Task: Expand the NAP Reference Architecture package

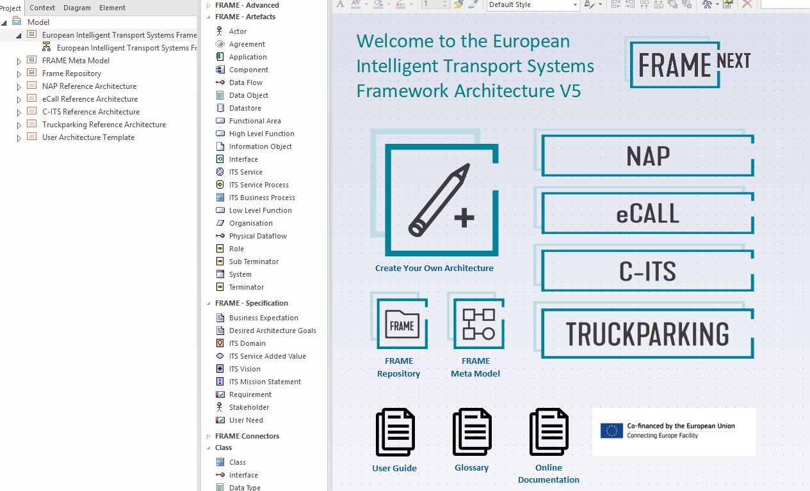Action: (x=19, y=87)
